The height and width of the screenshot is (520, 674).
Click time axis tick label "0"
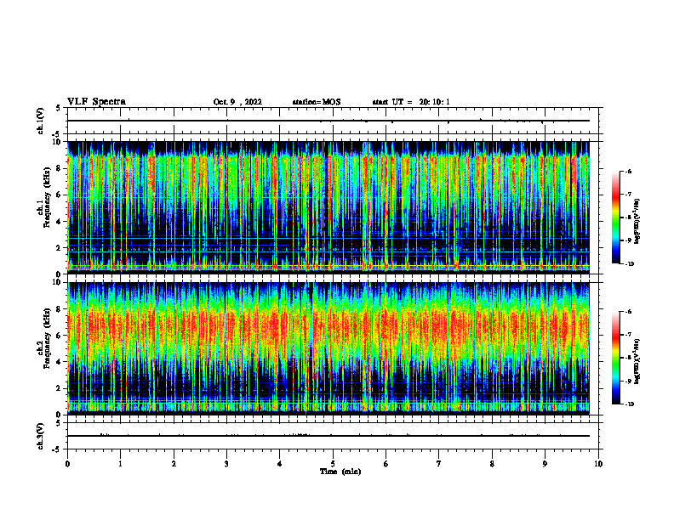(x=67, y=464)
